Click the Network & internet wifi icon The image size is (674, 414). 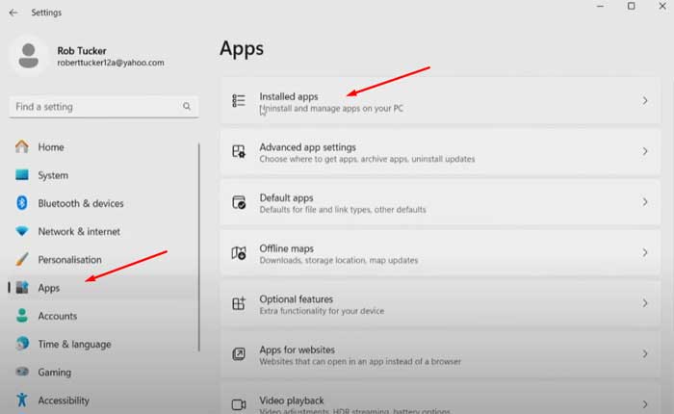point(22,231)
